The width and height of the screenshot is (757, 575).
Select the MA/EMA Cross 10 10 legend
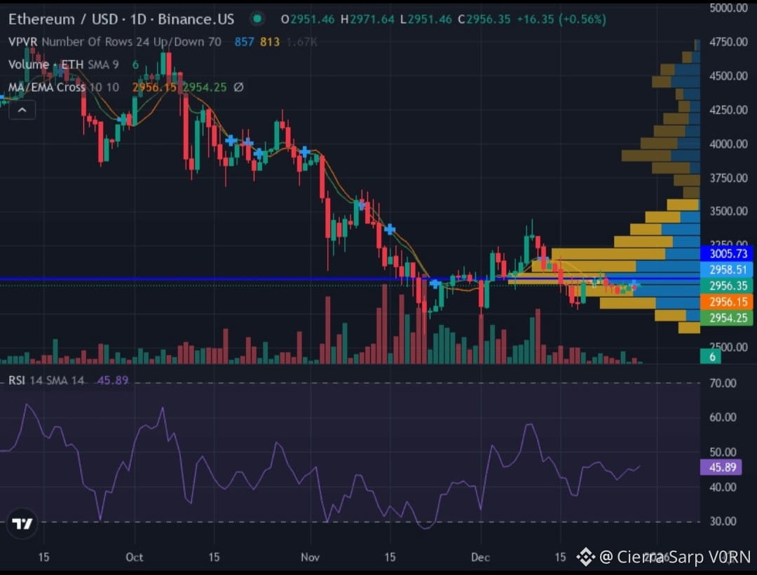(x=63, y=88)
